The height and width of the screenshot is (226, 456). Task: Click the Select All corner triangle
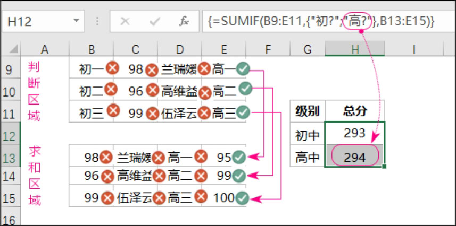13,49
